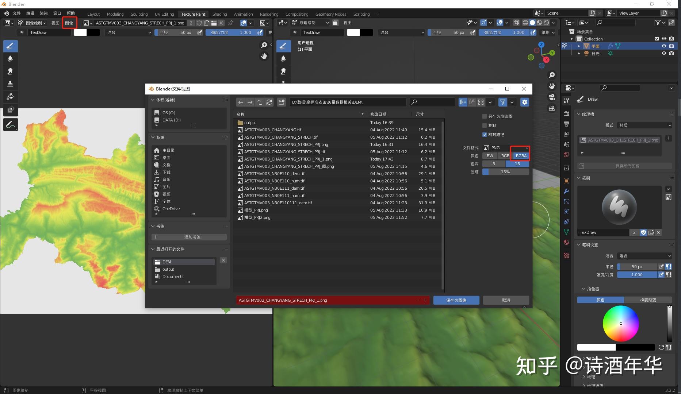Open the 图像 menu in image editor

point(69,23)
